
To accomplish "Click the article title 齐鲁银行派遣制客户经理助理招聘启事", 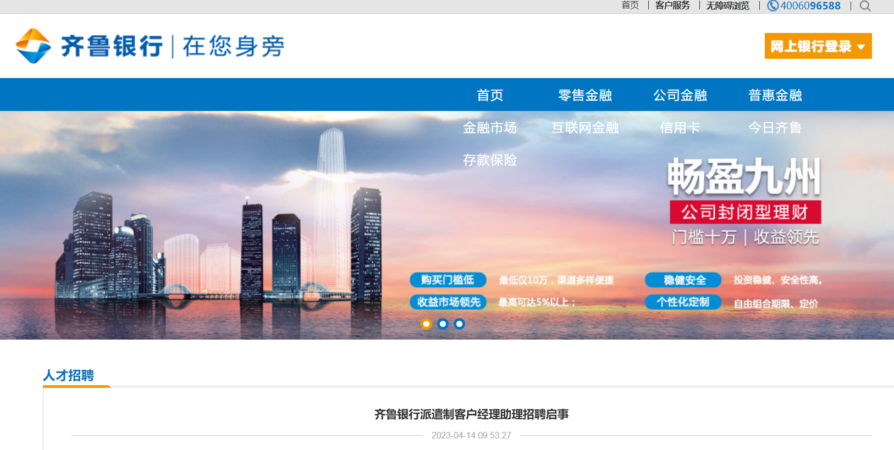I will [x=471, y=414].
